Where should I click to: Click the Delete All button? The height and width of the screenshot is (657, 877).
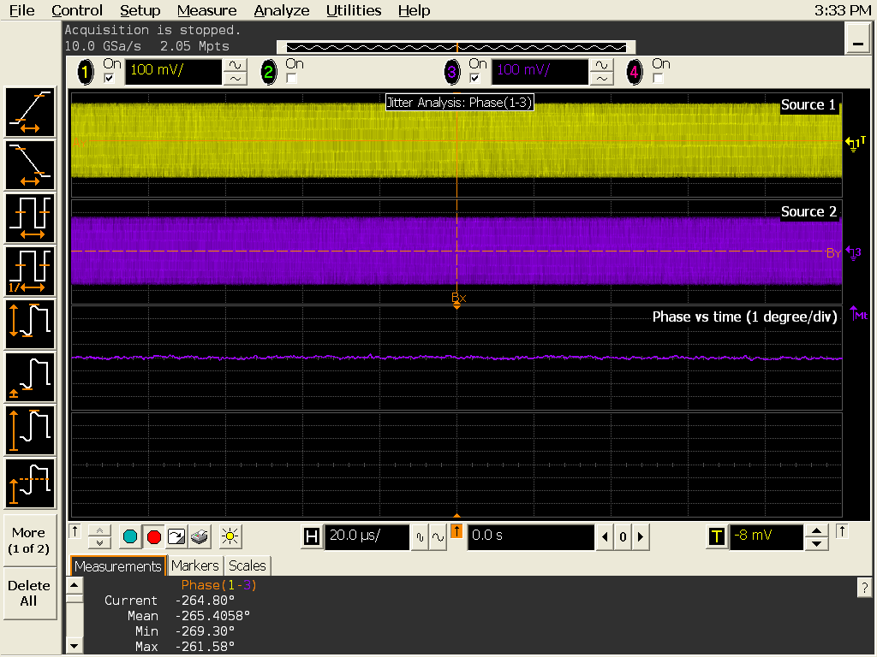pyautogui.click(x=29, y=593)
